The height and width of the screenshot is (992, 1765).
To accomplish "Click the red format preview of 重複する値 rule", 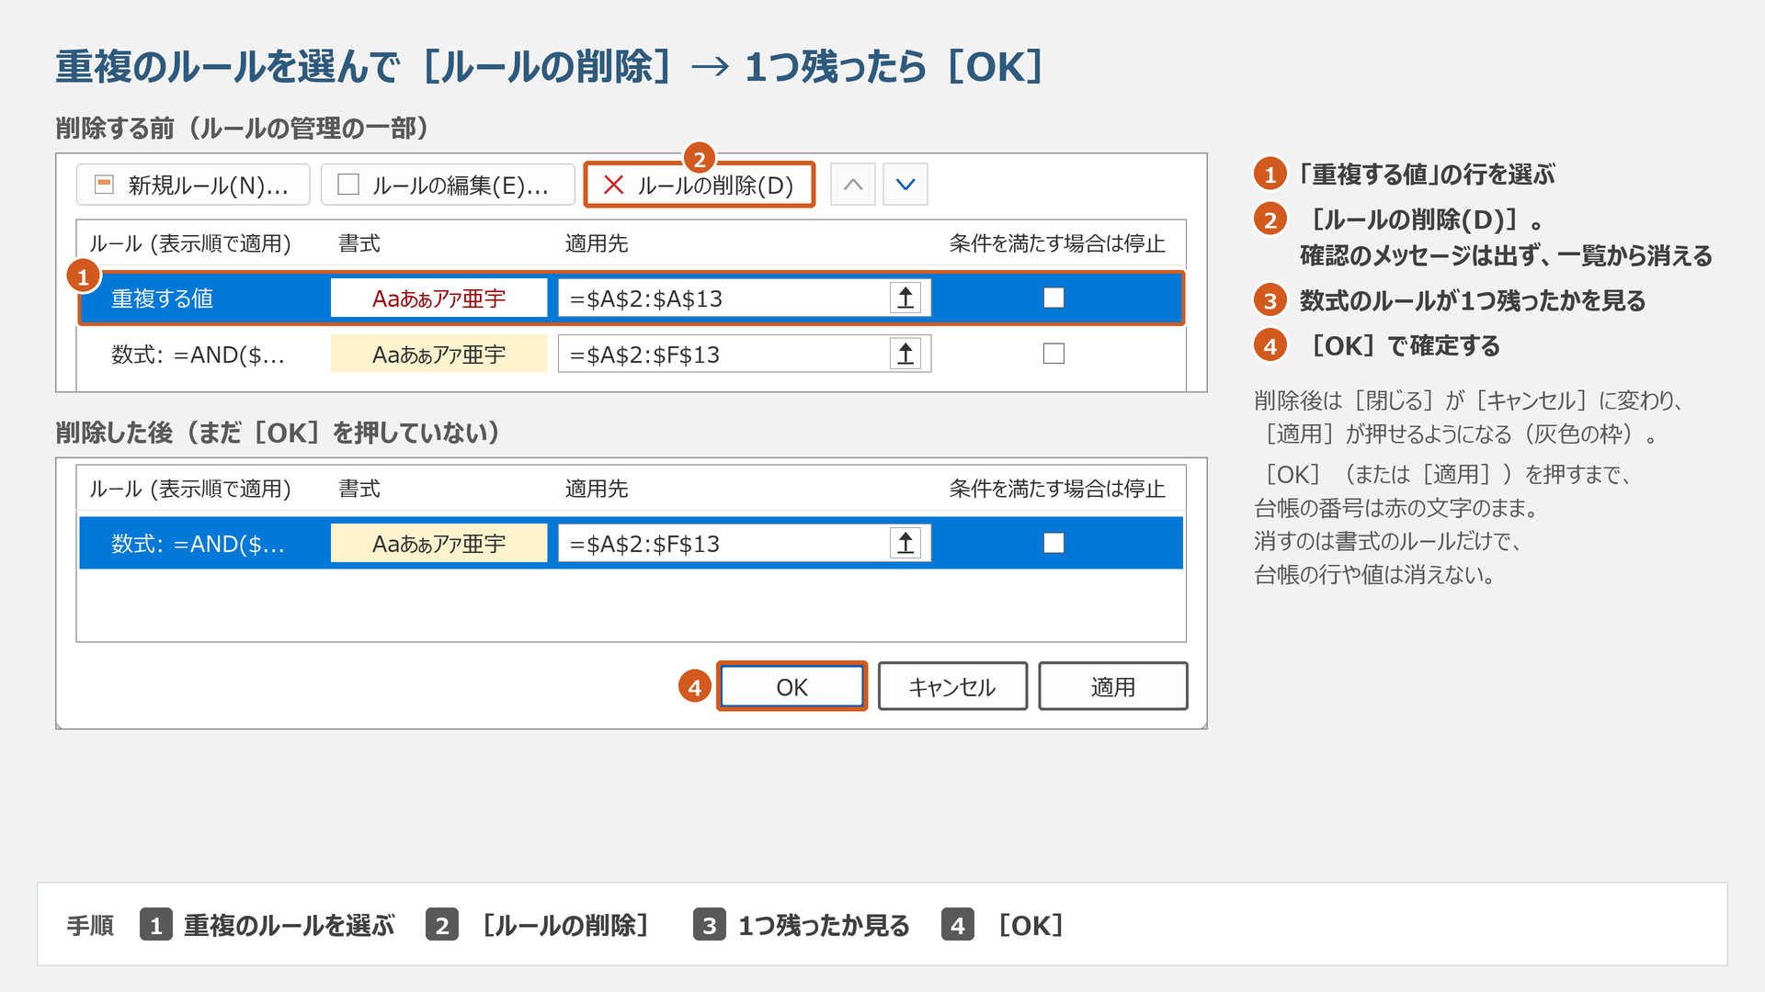I will 438,298.
